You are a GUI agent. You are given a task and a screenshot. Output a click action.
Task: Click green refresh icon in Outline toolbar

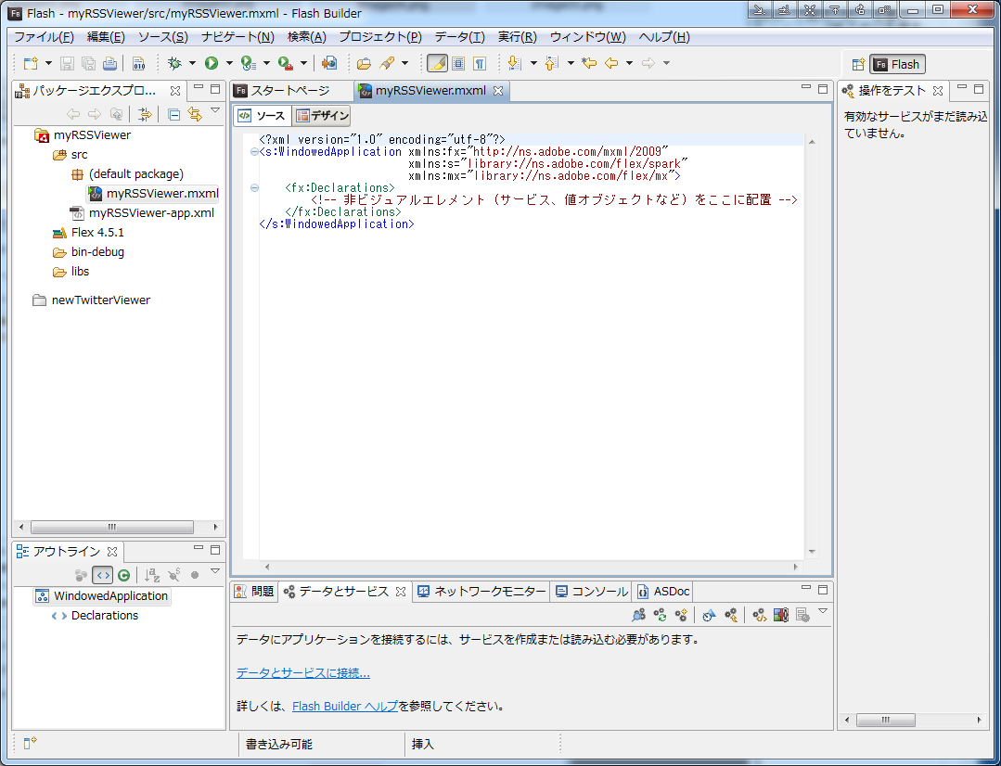[123, 575]
